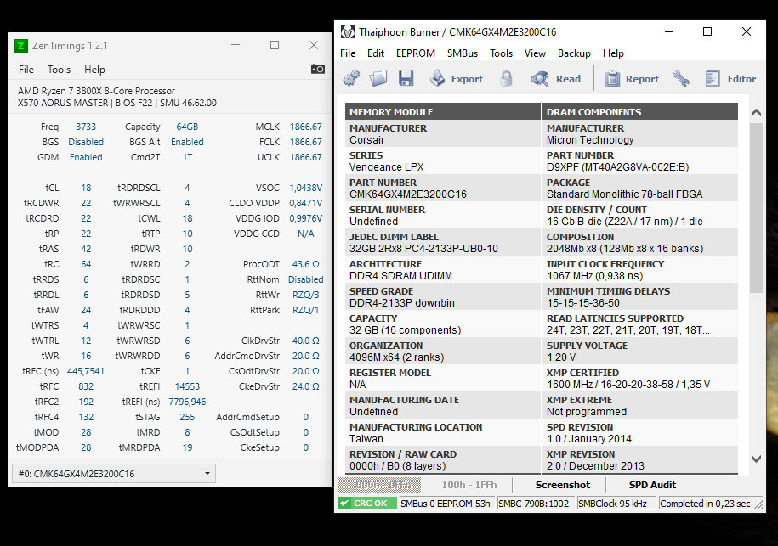The width and height of the screenshot is (778, 546).
Task: Click the FCLK value 1866.67
Action: coord(305,142)
